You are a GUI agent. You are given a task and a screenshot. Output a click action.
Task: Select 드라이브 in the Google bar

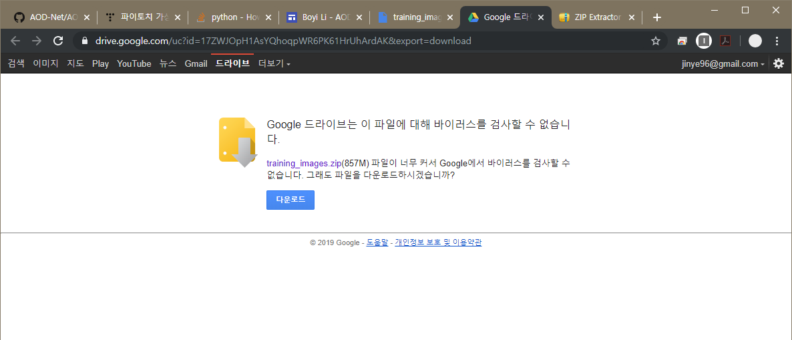(232, 63)
